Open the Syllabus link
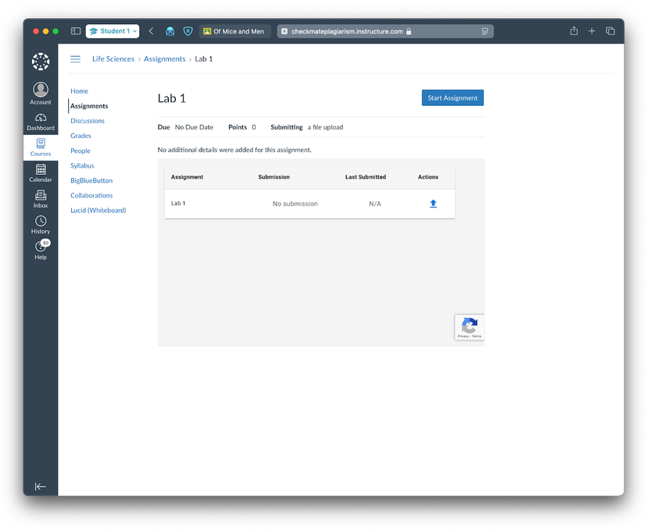This screenshot has width=647, height=532. point(81,165)
